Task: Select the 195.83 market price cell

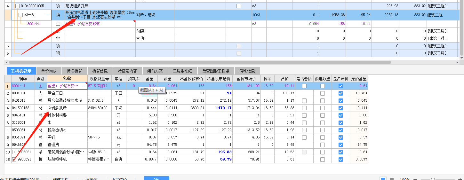Action: pyautogui.click(x=219, y=152)
